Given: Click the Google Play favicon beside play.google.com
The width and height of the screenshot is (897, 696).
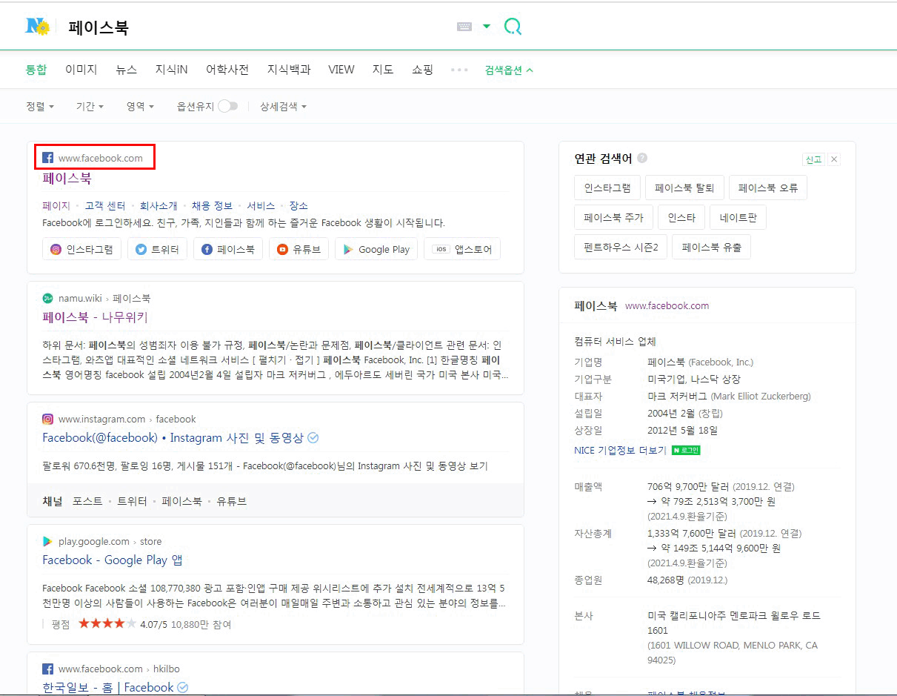Looking at the screenshot, I should 48,541.
